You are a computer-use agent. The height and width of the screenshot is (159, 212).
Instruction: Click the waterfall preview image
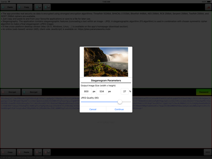coord(106,62)
